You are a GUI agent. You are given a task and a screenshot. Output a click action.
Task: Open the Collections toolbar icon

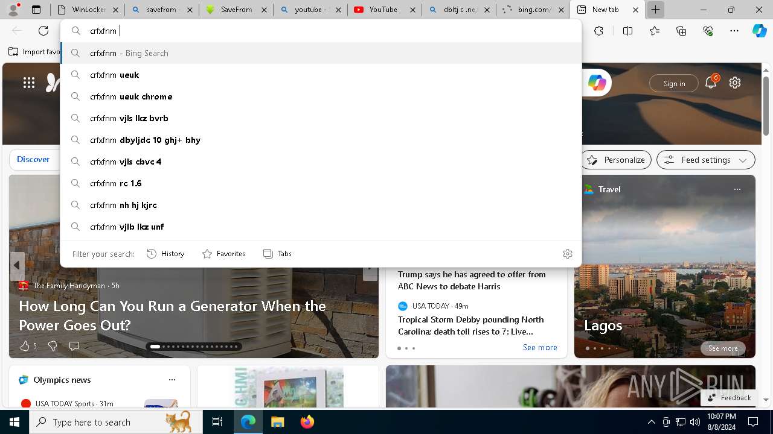coord(681,31)
